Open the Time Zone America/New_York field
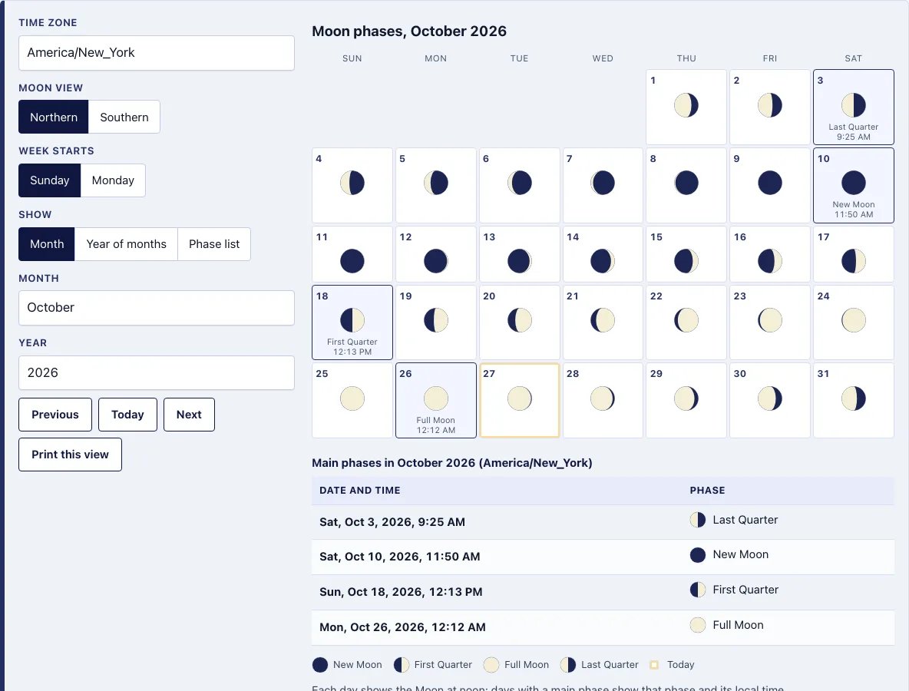 (x=157, y=53)
